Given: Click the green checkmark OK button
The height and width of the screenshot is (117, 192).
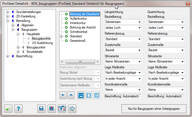Looking at the screenshot, I should click(x=8, y=109).
